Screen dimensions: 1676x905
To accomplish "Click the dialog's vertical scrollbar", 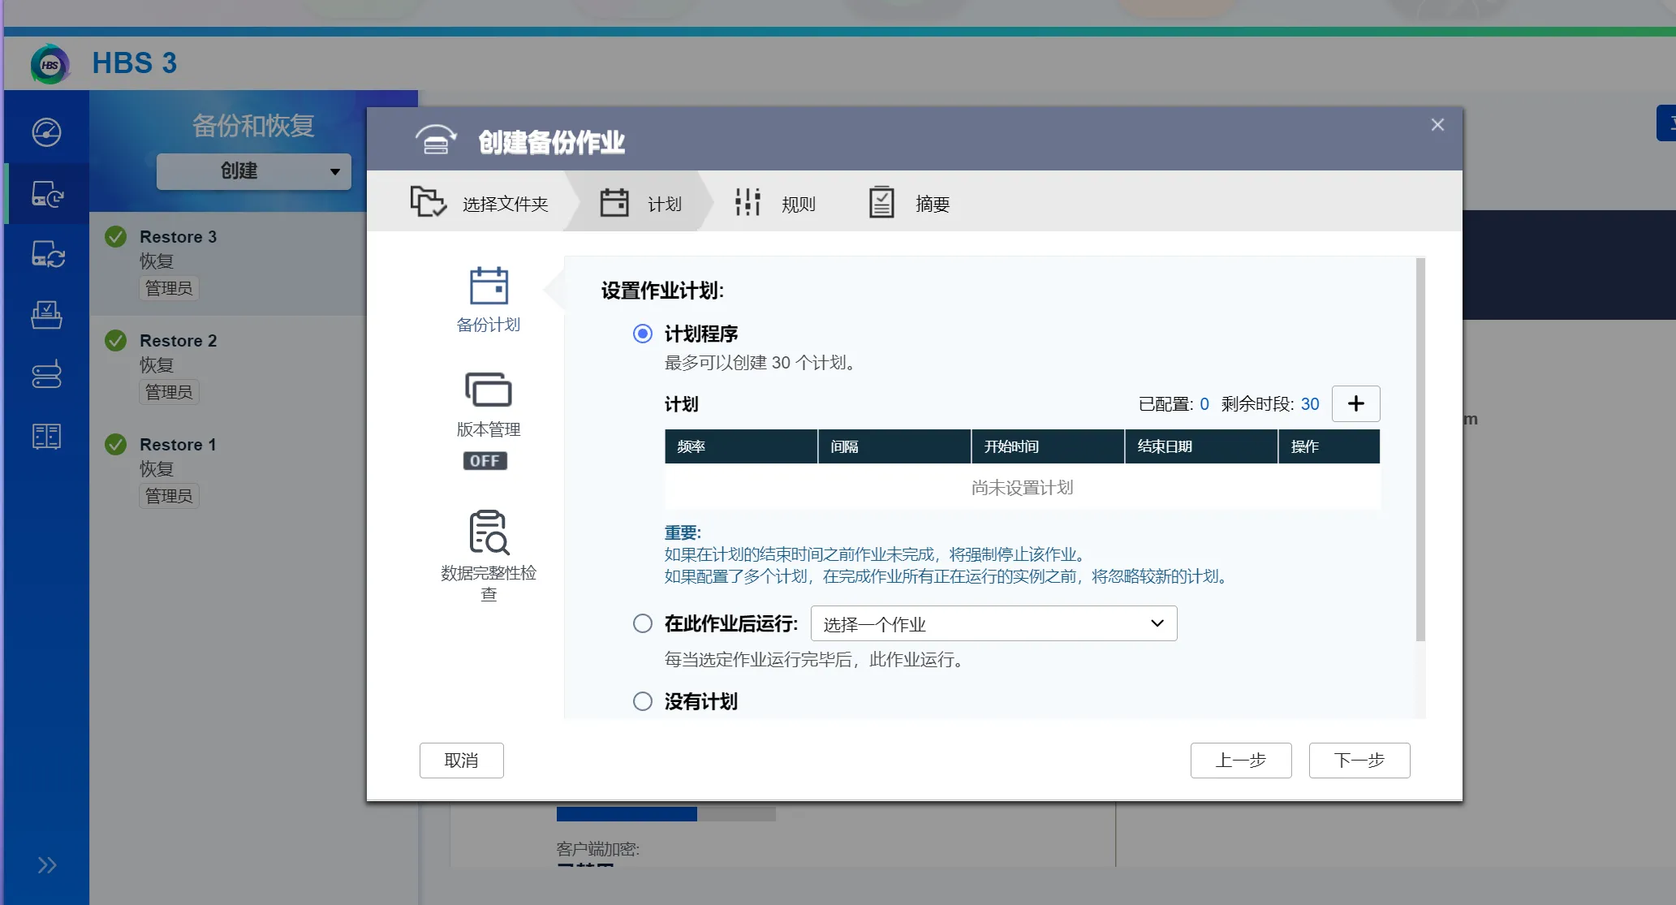I will (x=1420, y=450).
